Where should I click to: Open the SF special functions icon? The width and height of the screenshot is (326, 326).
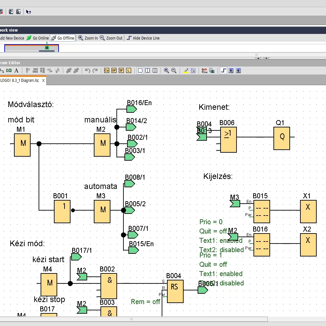coord(121,71)
